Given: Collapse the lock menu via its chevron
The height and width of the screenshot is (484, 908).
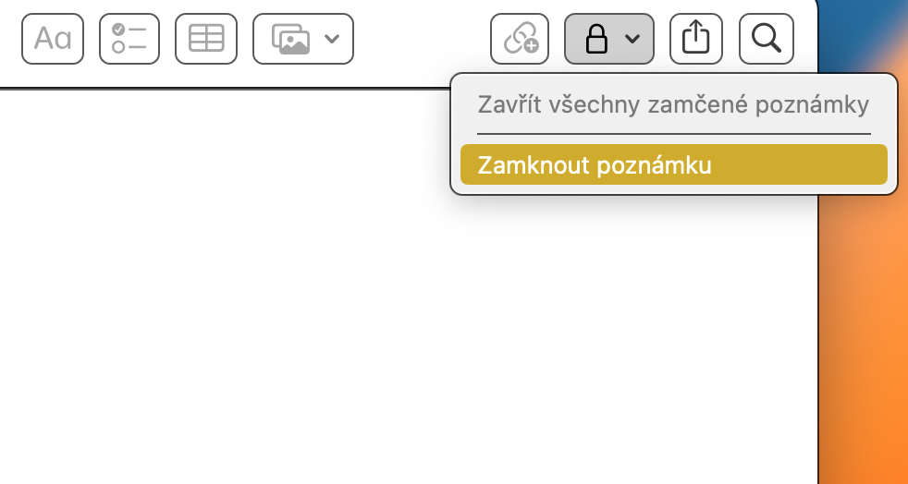Looking at the screenshot, I should point(632,39).
